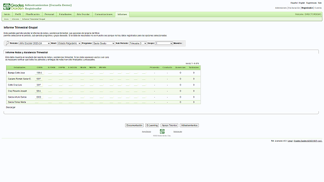Click the INGOS column header
The width and height of the screenshot is (324, 182).
(x=83, y=67)
